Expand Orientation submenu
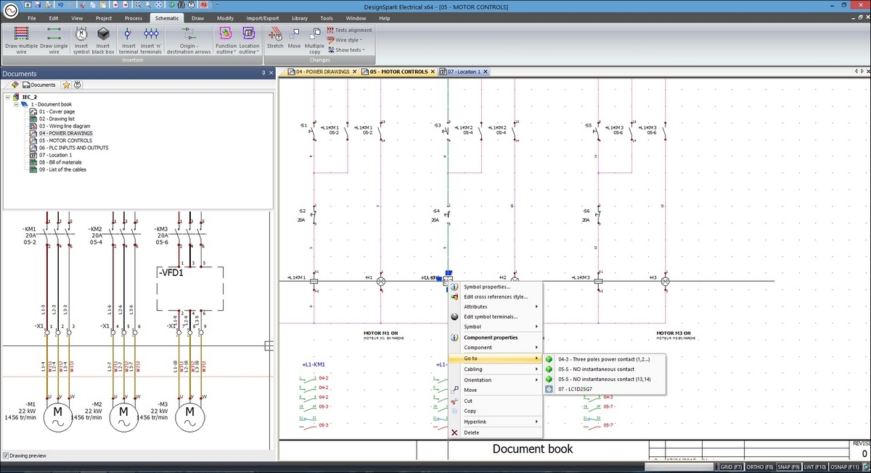The image size is (871, 473). coord(496,380)
